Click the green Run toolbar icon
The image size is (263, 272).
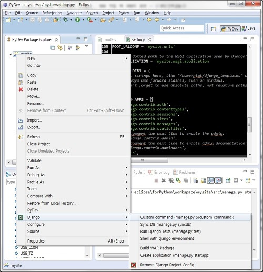(x=77, y=20)
